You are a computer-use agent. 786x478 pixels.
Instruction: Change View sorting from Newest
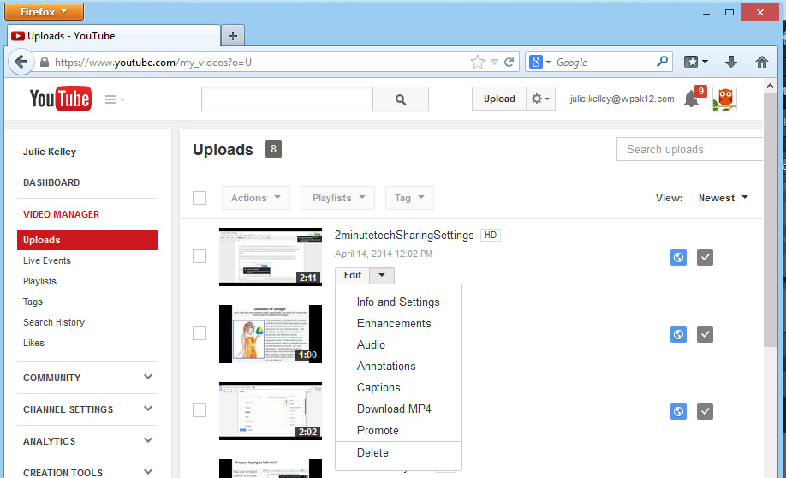(723, 198)
